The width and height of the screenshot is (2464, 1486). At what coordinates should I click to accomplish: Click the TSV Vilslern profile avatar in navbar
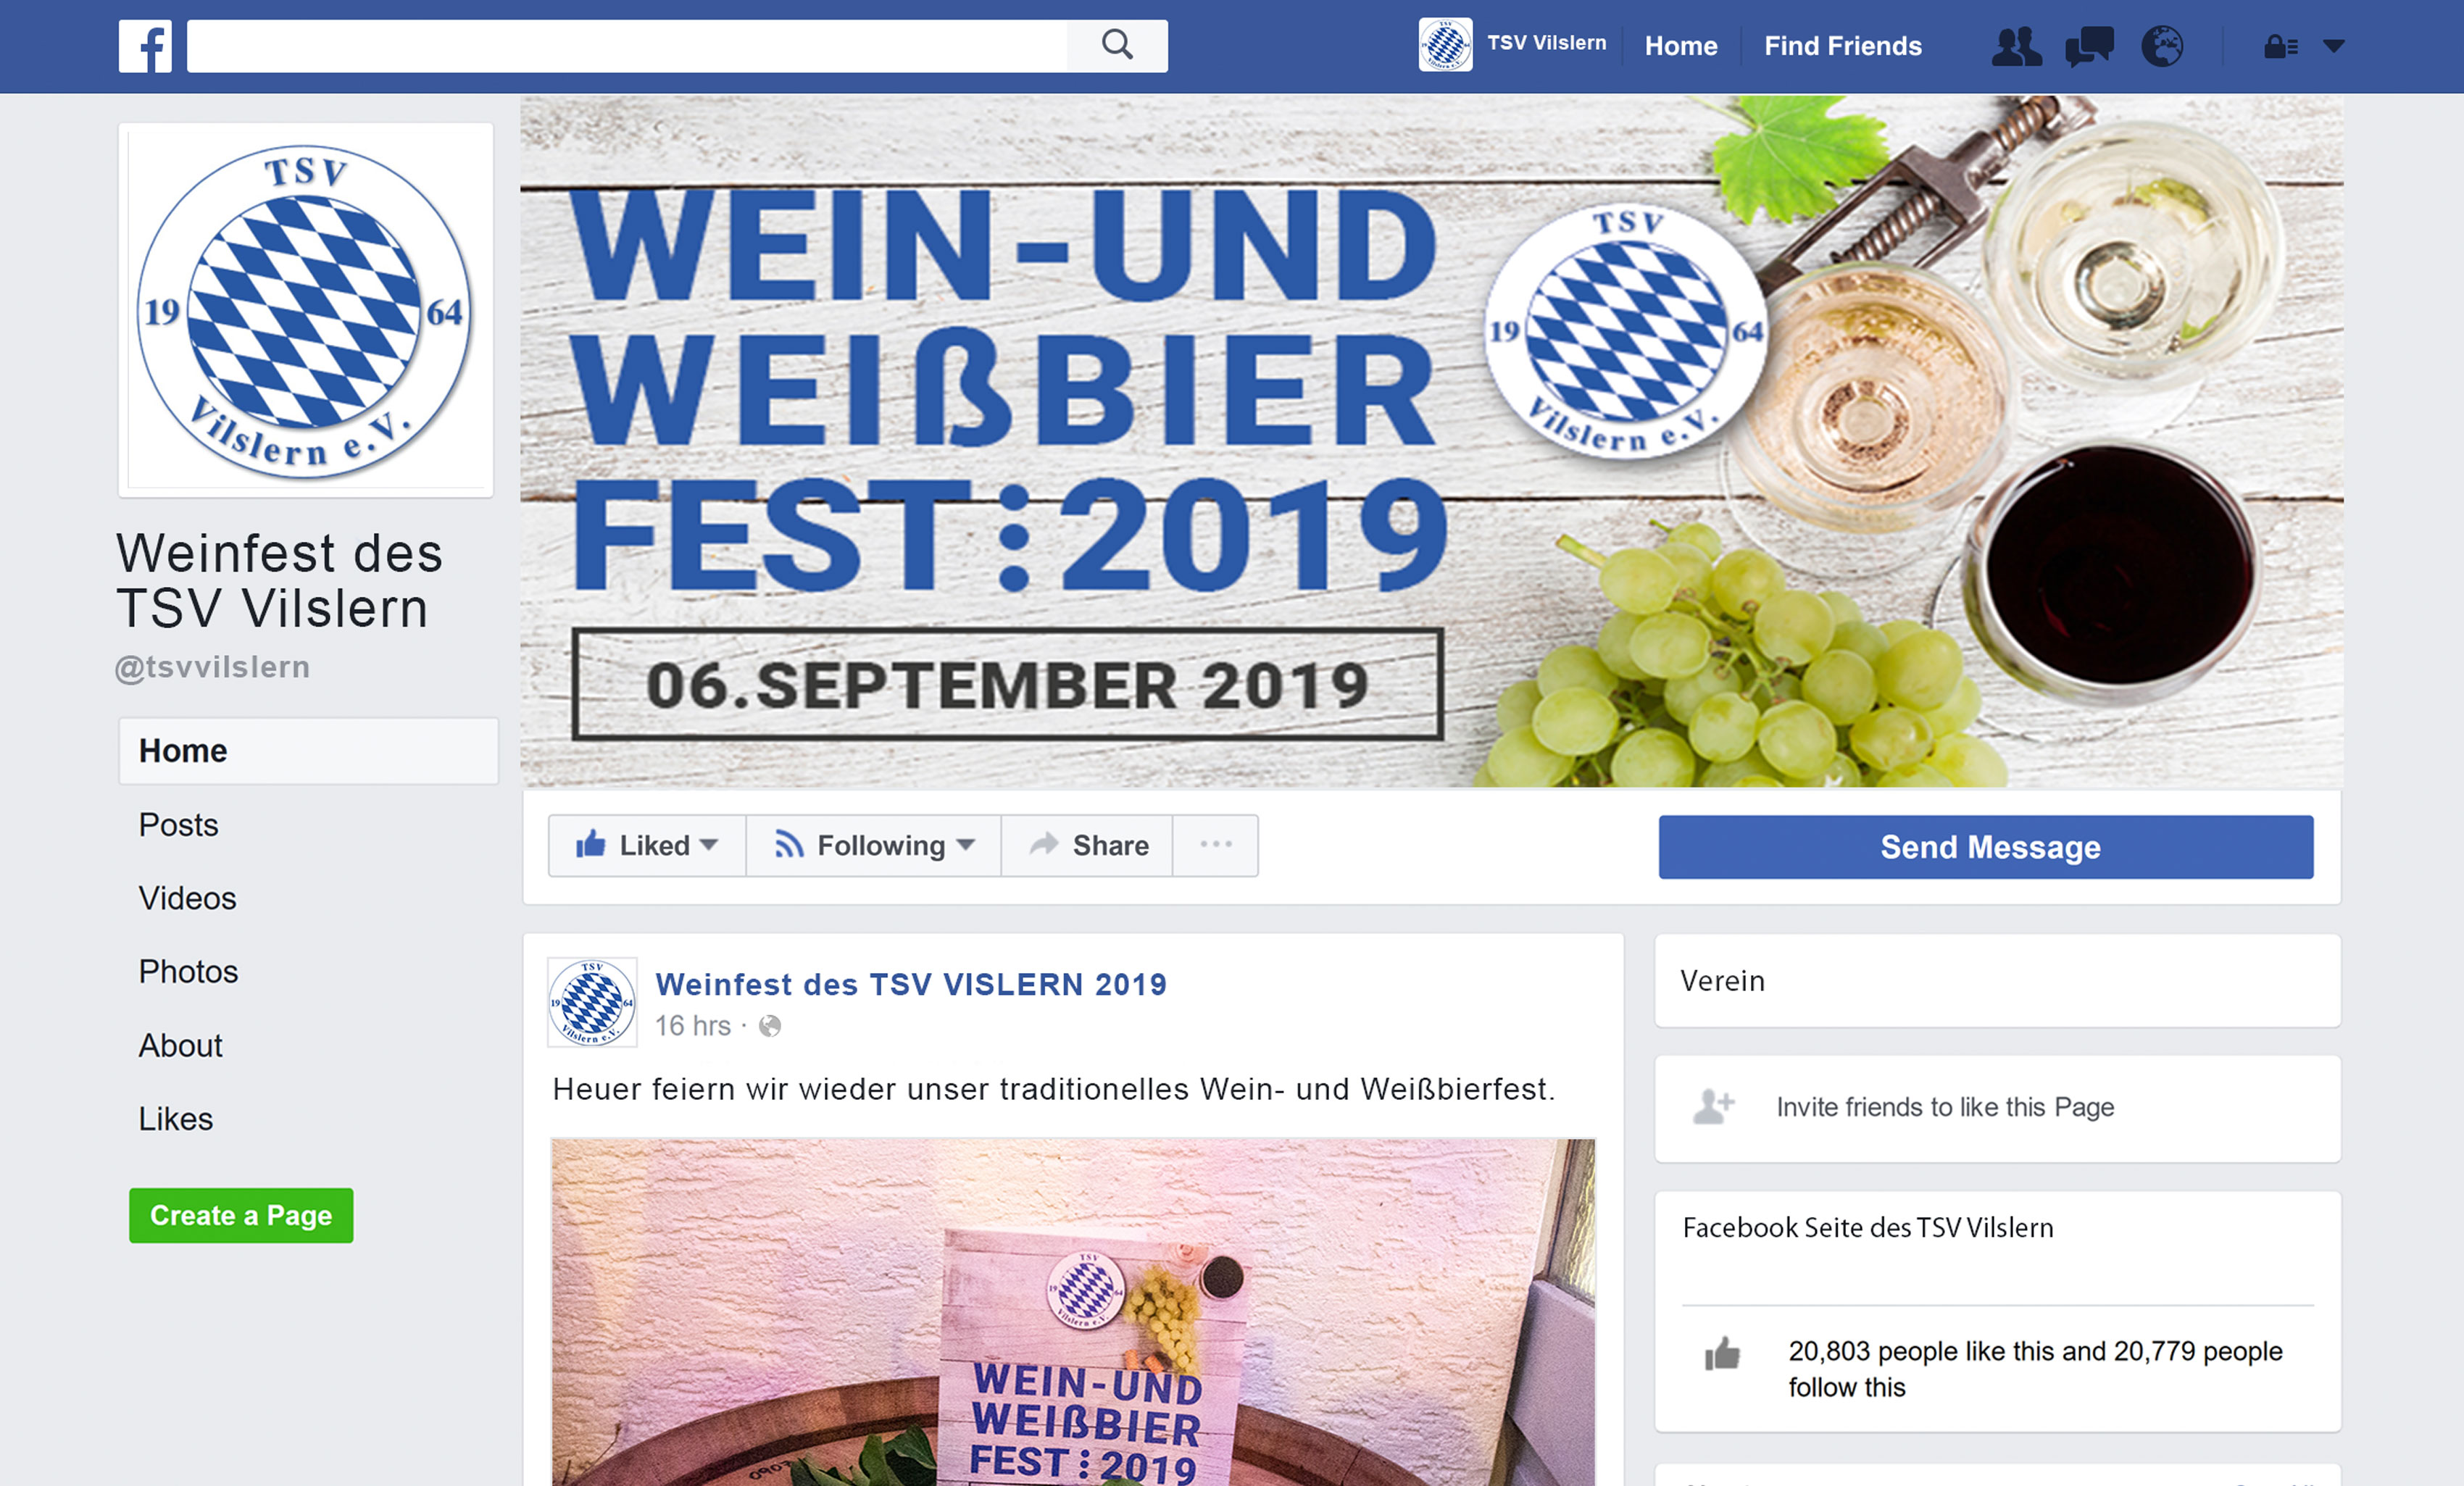click(x=1445, y=45)
